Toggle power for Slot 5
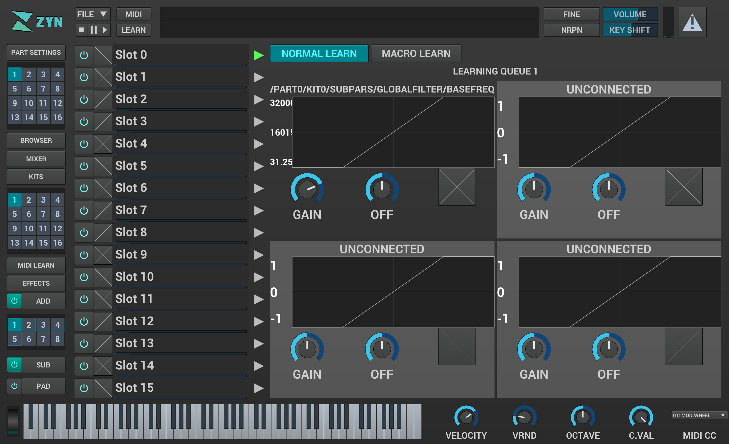Viewport: 729px width, 444px height. [x=84, y=166]
